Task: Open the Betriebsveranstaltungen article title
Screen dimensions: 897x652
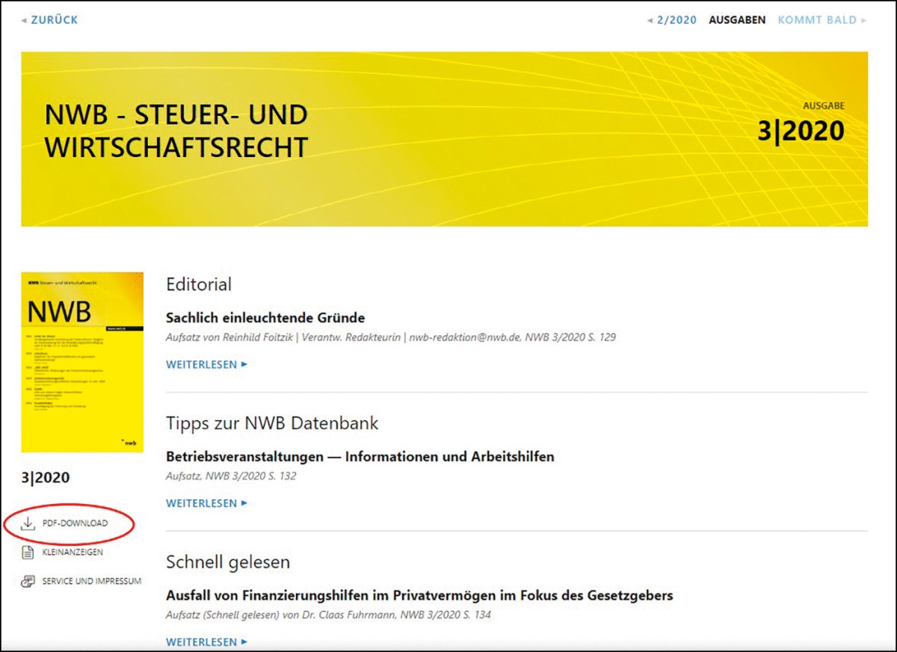Action: 360,456
